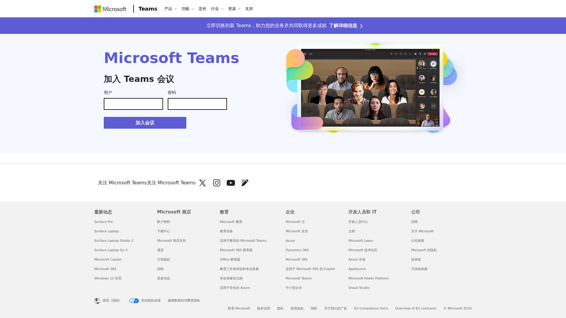
Task: Focus the 密码 input field
Action: click(197, 104)
